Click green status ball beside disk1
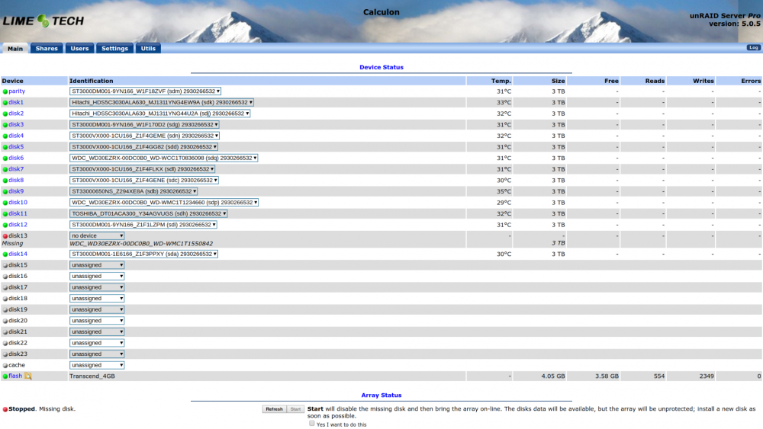 (5, 103)
